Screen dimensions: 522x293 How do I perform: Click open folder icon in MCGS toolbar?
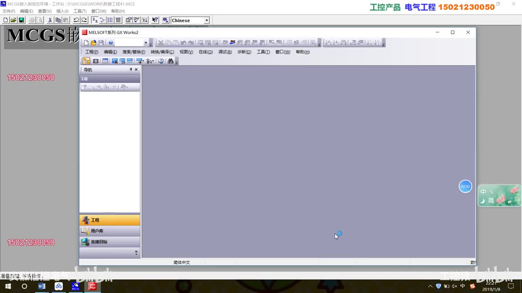click(13, 20)
